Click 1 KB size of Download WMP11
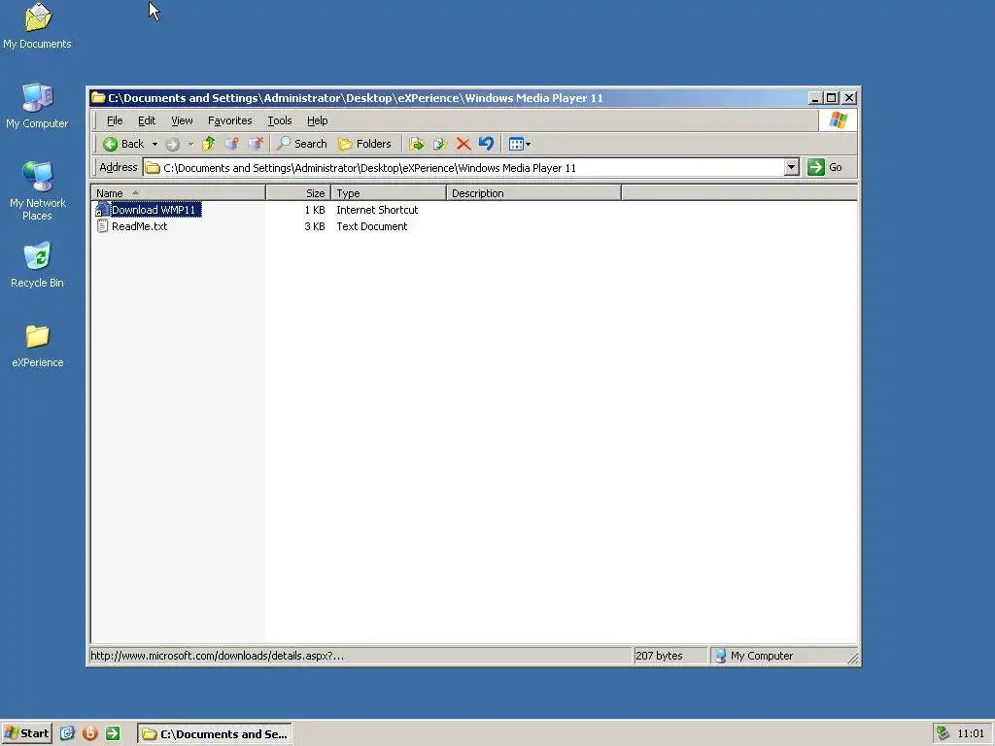The height and width of the screenshot is (746, 995). tap(315, 210)
